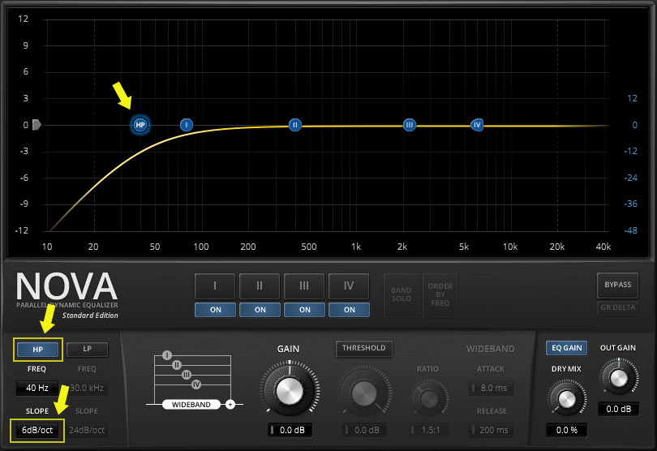Select band III node on the EQ graph
657x451 pixels.
click(x=410, y=125)
